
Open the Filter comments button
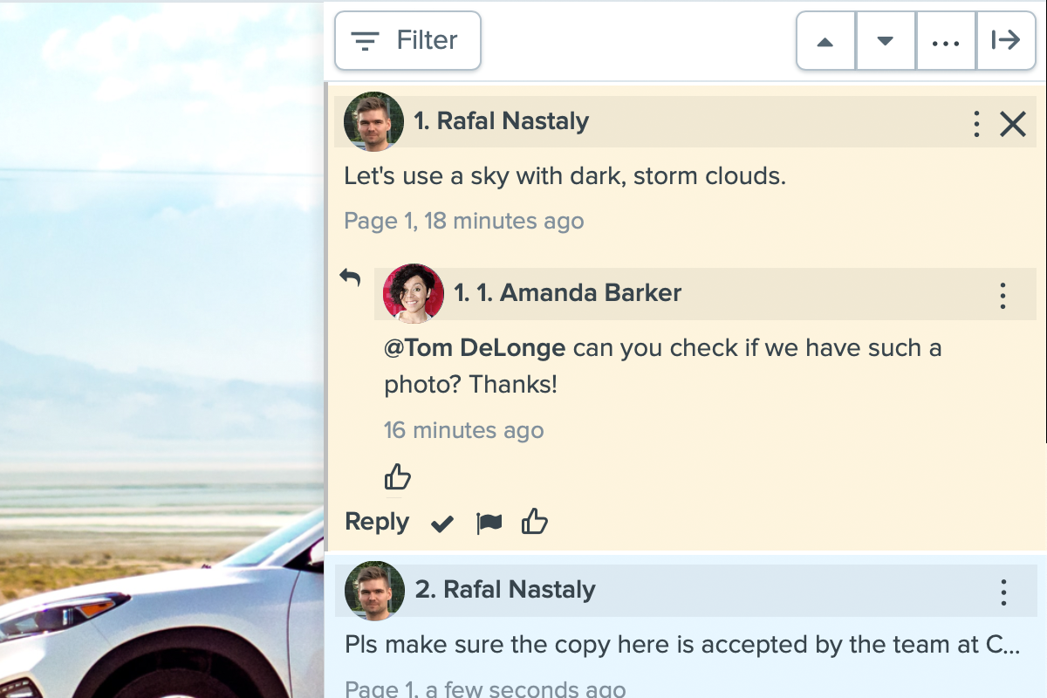click(x=407, y=40)
